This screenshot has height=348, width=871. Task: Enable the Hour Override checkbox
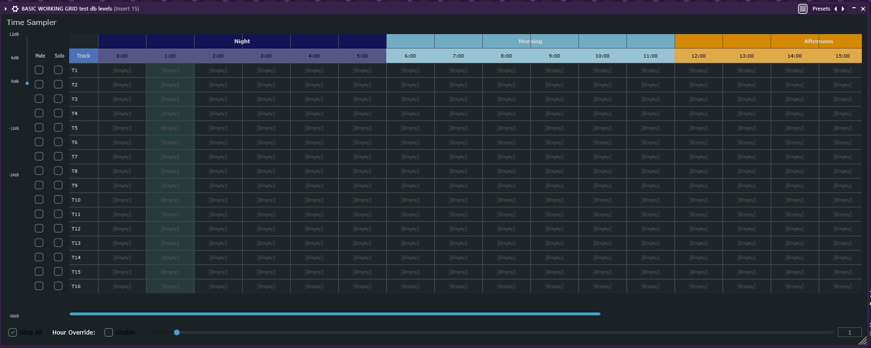click(109, 332)
